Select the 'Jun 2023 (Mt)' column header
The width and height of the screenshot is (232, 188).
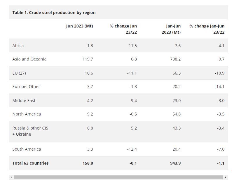pos(79,26)
